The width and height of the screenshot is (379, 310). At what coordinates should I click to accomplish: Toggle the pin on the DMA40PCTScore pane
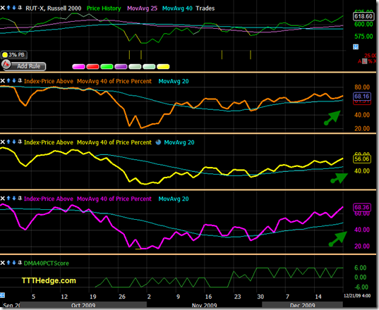pyautogui.click(x=20, y=263)
